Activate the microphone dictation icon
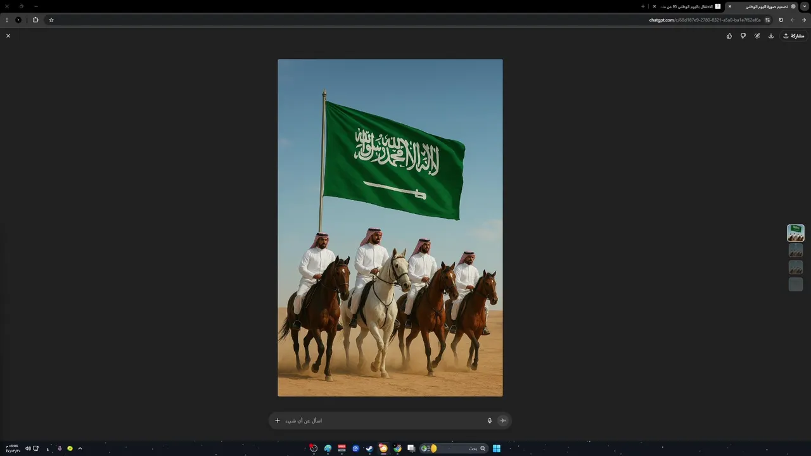811x456 pixels. click(x=490, y=421)
